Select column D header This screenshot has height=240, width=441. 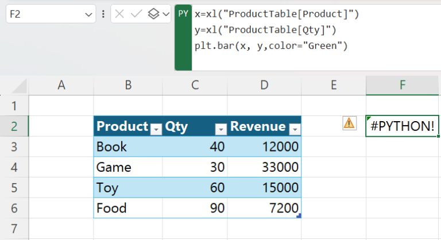[264, 85]
